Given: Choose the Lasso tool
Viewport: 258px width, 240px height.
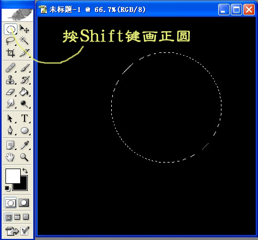Looking at the screenshot, I should click(x=10, y=41).
